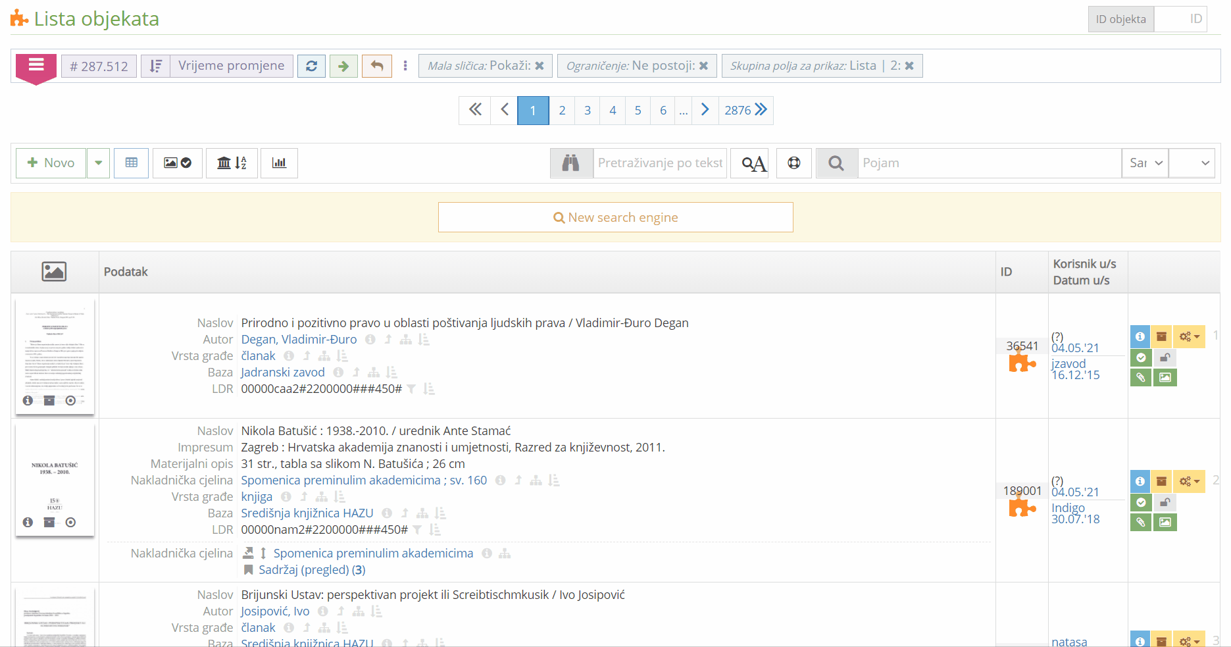Click the undo arrow icon in the toolbar
Screen dimensions: 1231x647
[376, 66]
